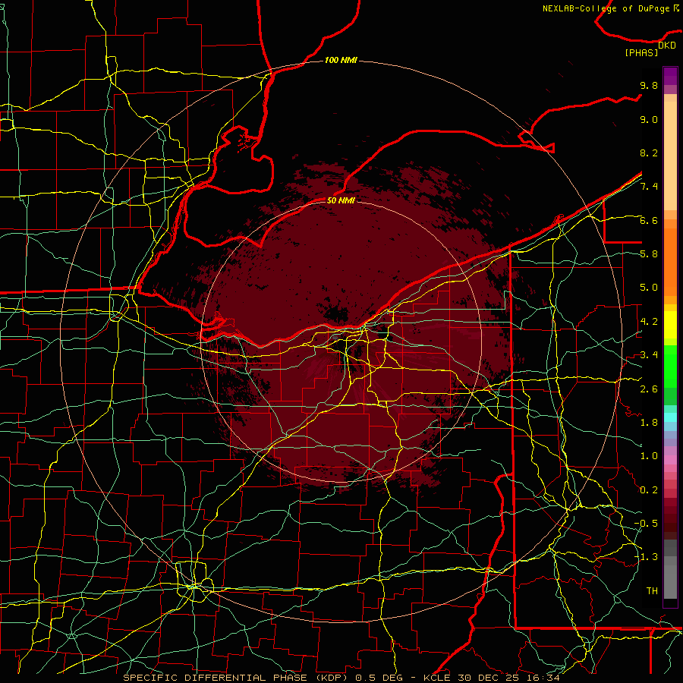Viewport: 683px width, 683px height.
Task: Pick the peach segment of the color bar
Action: (670, 155)
